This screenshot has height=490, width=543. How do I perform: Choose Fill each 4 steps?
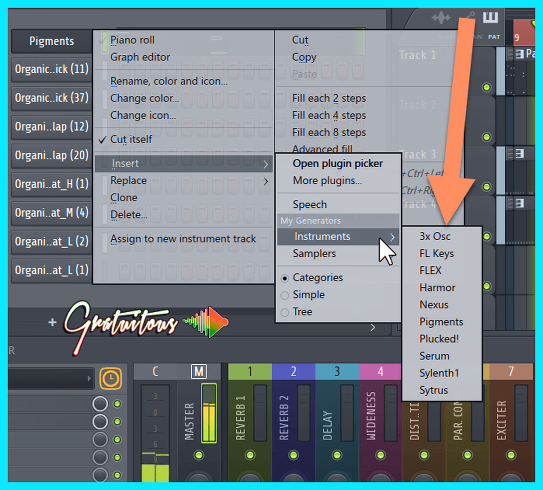(329, 115)
